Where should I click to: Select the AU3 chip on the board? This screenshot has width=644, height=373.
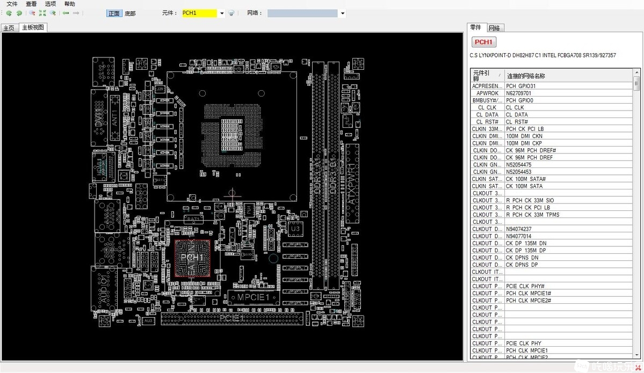pyautogui.click(x=148, y=321)
